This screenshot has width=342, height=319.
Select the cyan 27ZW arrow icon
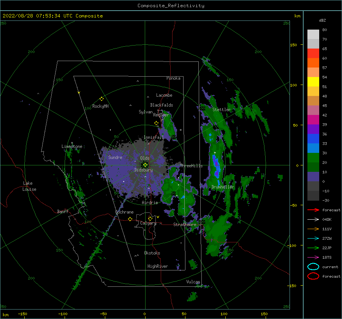coord(313,239)
